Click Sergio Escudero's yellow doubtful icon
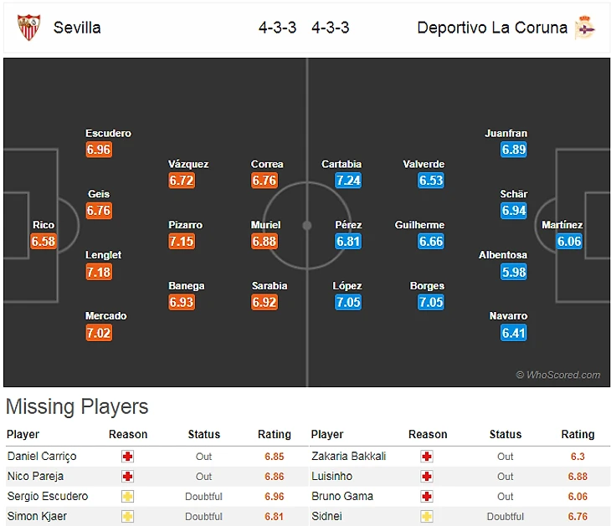 pyautogui.click(x=127, y=497)
